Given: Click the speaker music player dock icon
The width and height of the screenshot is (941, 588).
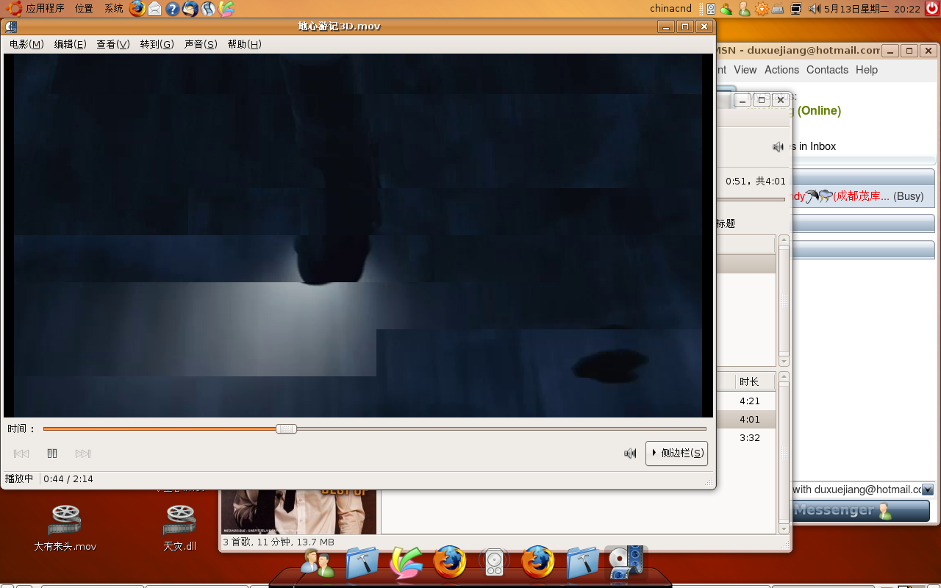Looking at the screenshot, I should point(494,563).
